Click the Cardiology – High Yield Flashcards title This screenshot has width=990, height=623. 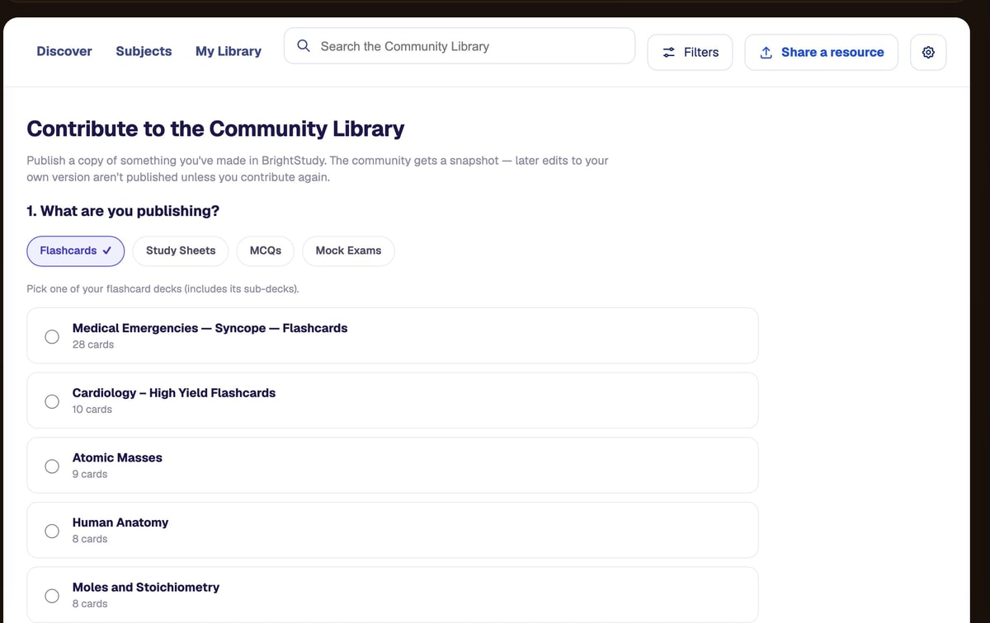174,393
